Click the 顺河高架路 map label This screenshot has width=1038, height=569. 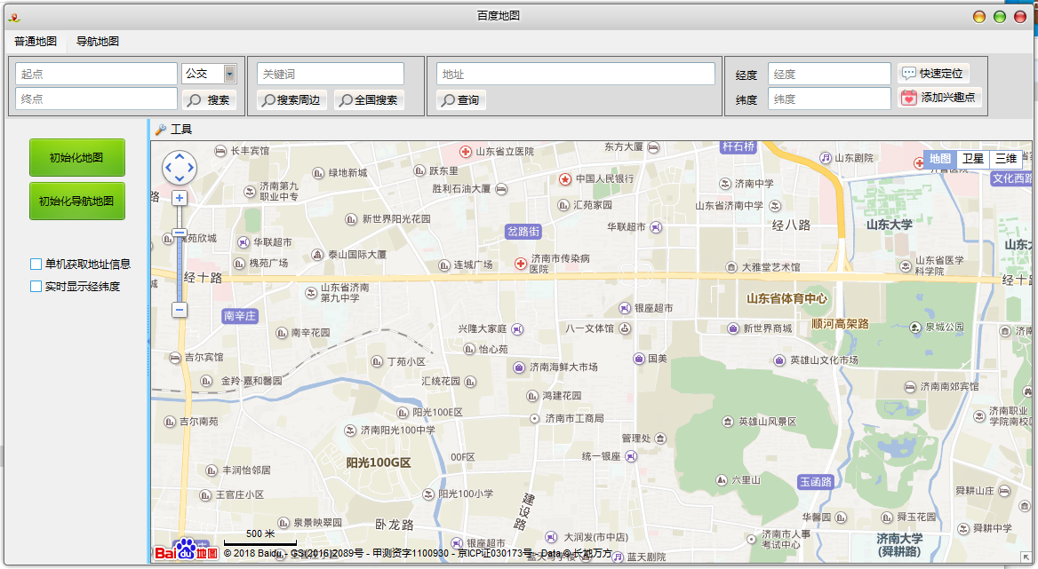point(840,324)
